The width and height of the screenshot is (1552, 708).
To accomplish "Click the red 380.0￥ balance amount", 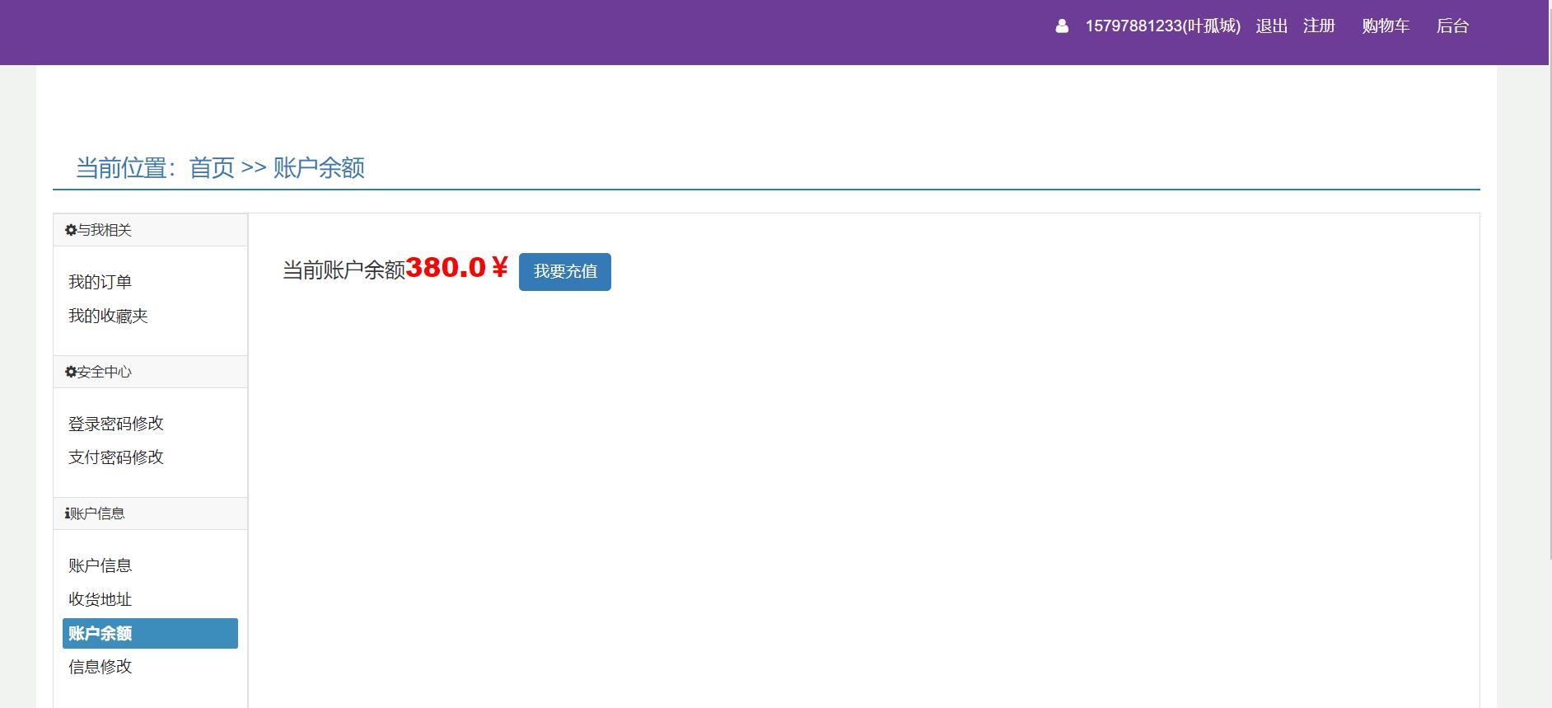I will click(x=456, y=268).
